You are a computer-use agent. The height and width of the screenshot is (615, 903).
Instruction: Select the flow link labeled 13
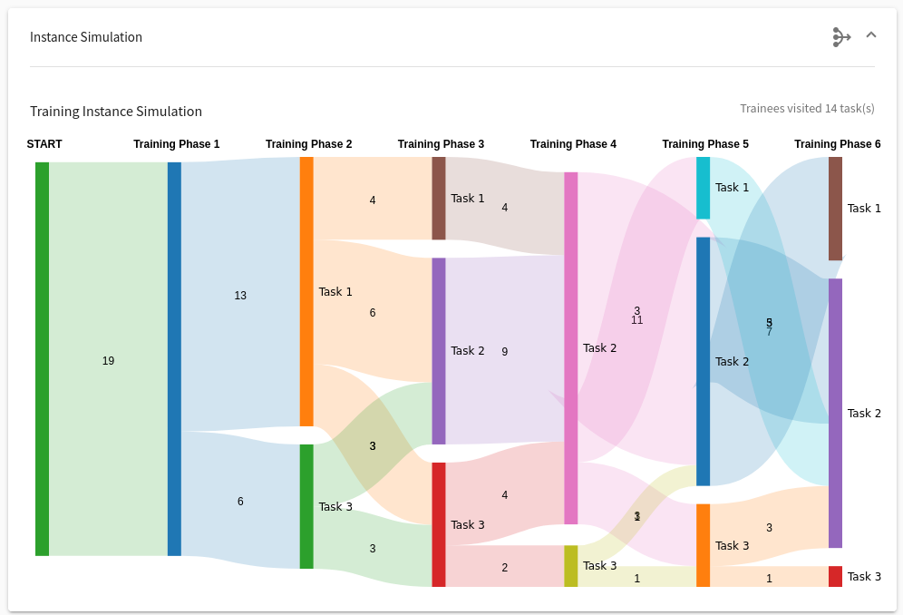tap(240, 295)
